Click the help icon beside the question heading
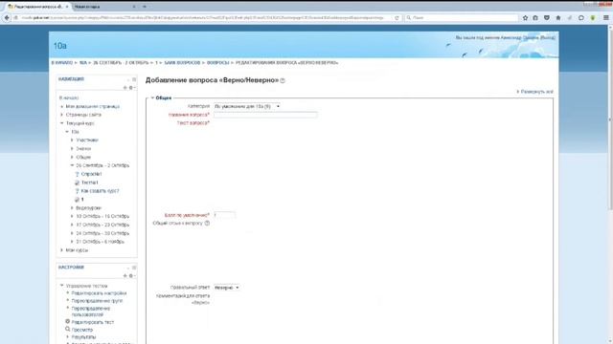This screenshot has width=613, height=344. pos(283,80)
